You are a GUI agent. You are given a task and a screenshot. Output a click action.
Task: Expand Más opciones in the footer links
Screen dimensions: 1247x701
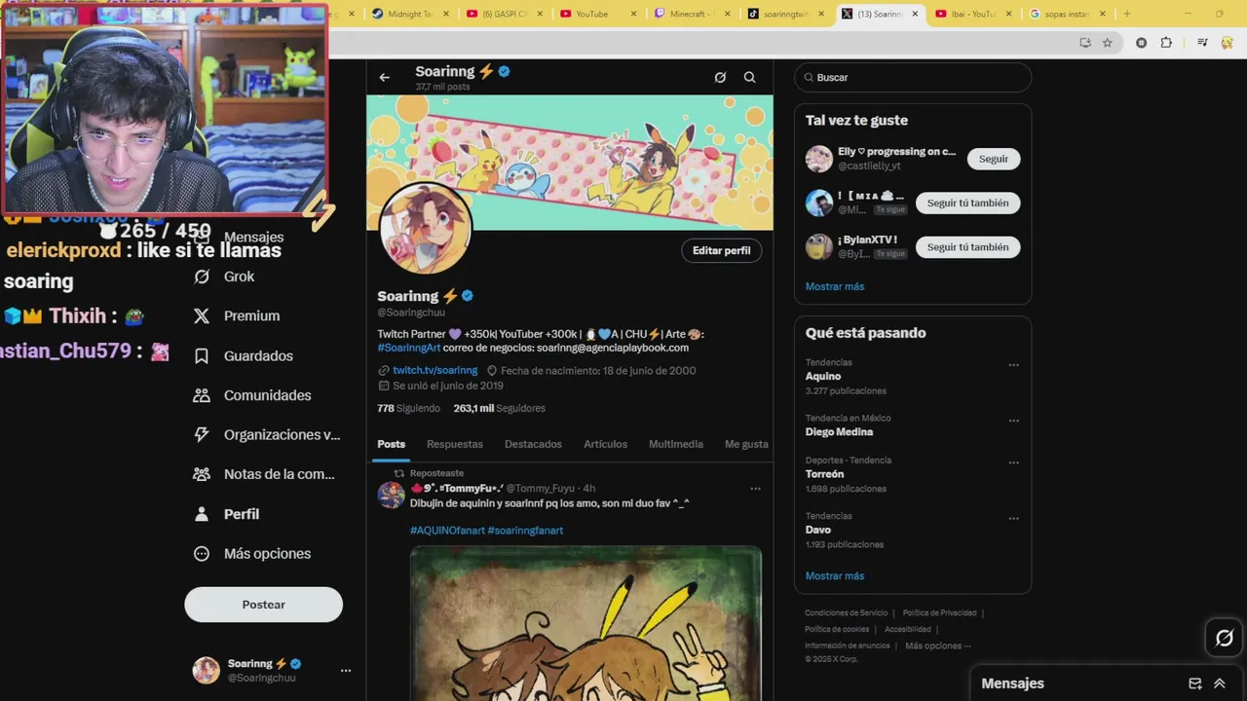(x=937, y=646)
